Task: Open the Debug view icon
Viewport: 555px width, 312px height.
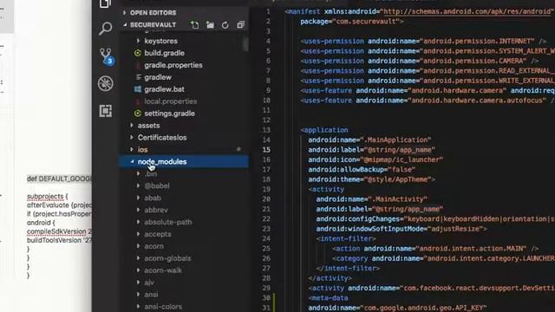Action: click(x=106, y=83)
